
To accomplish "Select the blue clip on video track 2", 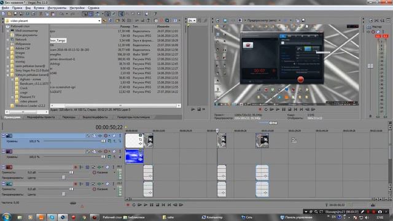I will tap(134, 157).
